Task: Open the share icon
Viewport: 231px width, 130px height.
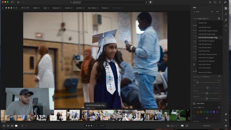Action: (x=215, y=2)
